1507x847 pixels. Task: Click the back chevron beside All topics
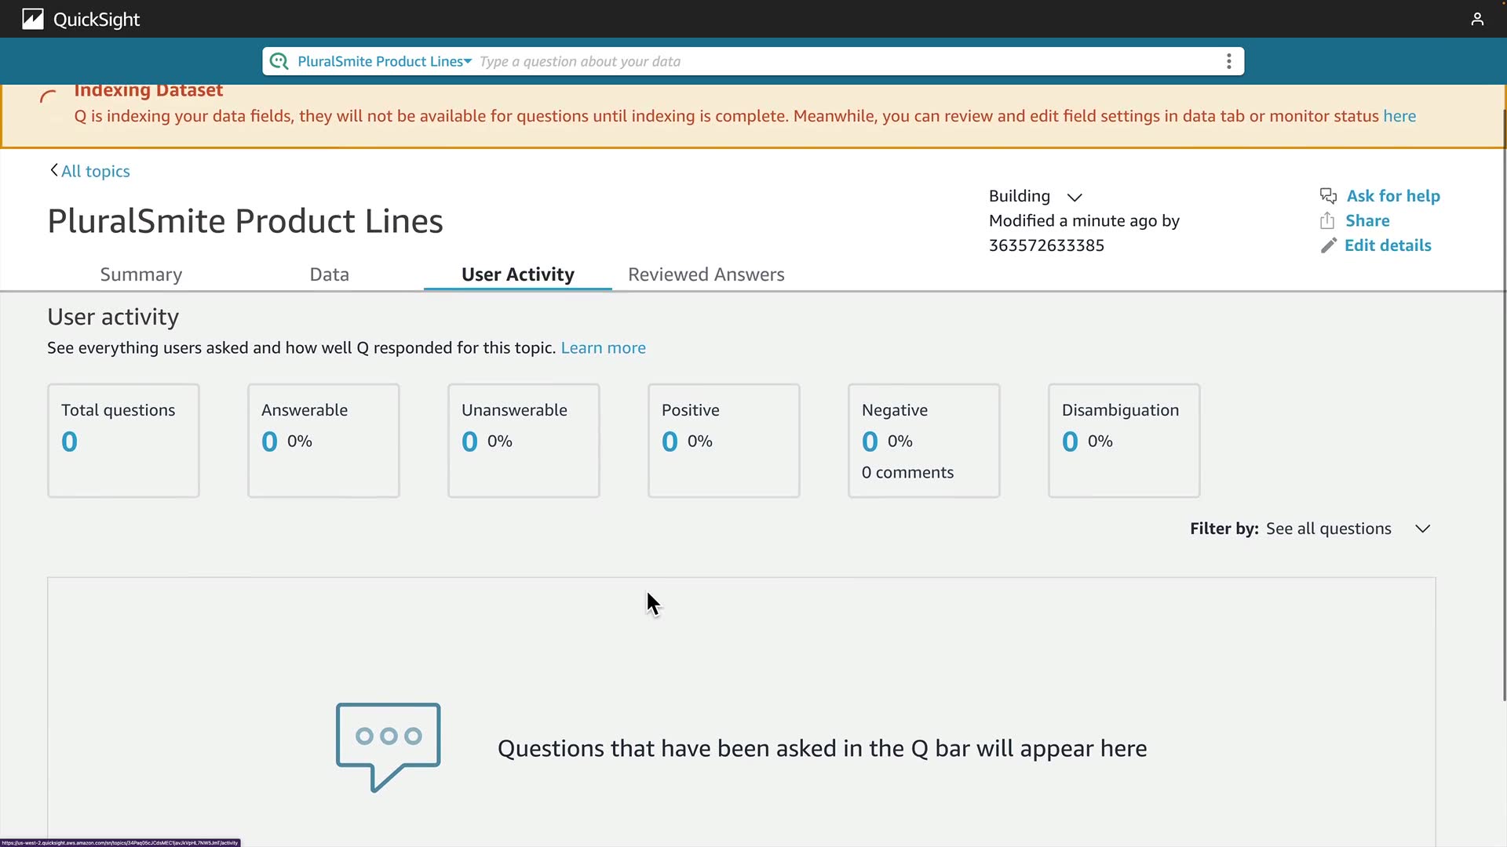point(53,170)
